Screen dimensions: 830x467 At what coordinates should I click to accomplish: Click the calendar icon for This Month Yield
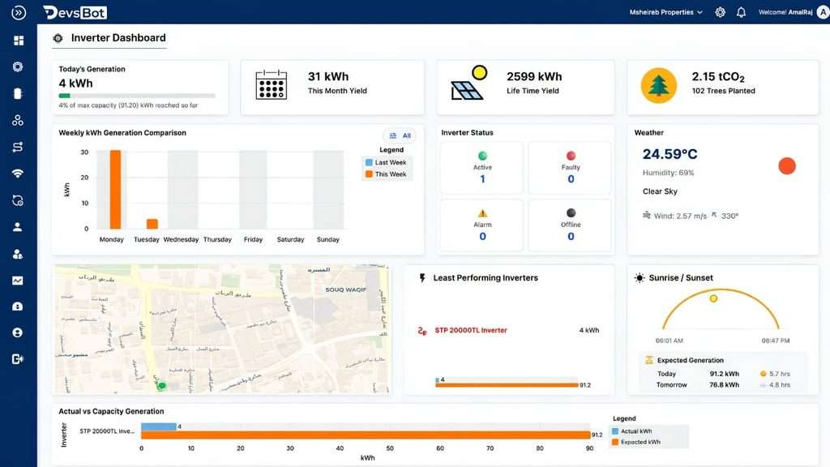272,84
